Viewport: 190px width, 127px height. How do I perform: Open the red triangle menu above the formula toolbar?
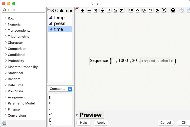click(77, 9)
